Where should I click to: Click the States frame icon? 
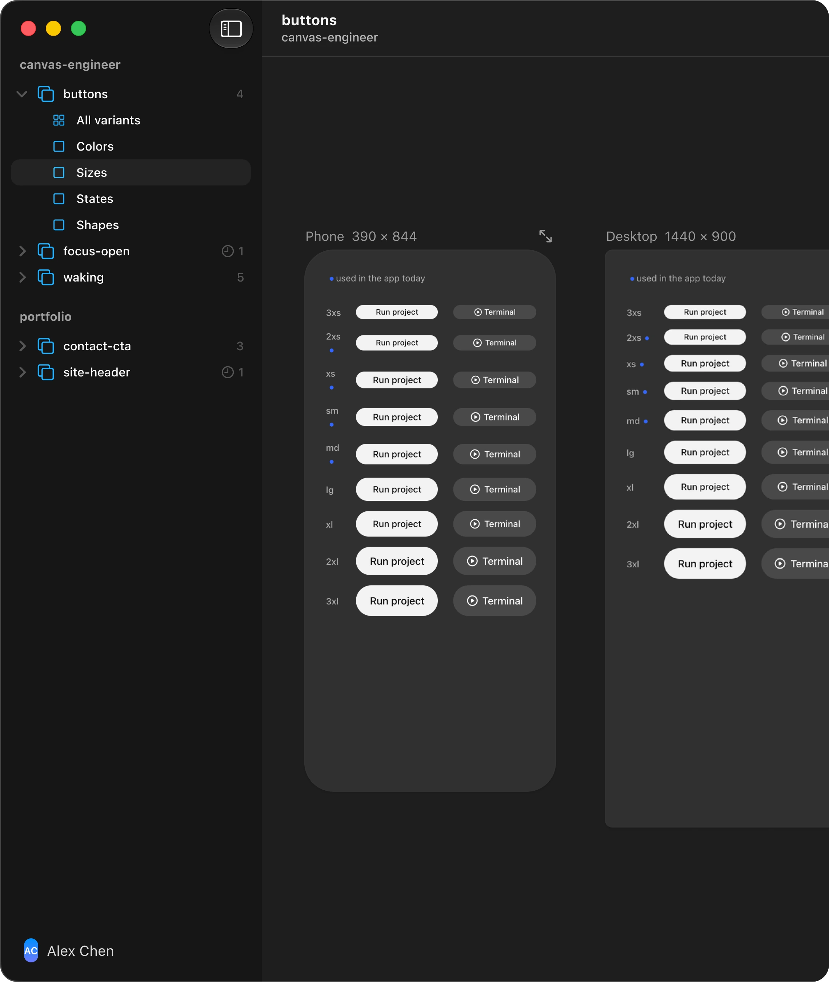click(59, 199)
